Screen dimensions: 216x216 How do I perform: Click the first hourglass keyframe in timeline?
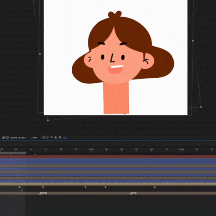click(20, 187)
